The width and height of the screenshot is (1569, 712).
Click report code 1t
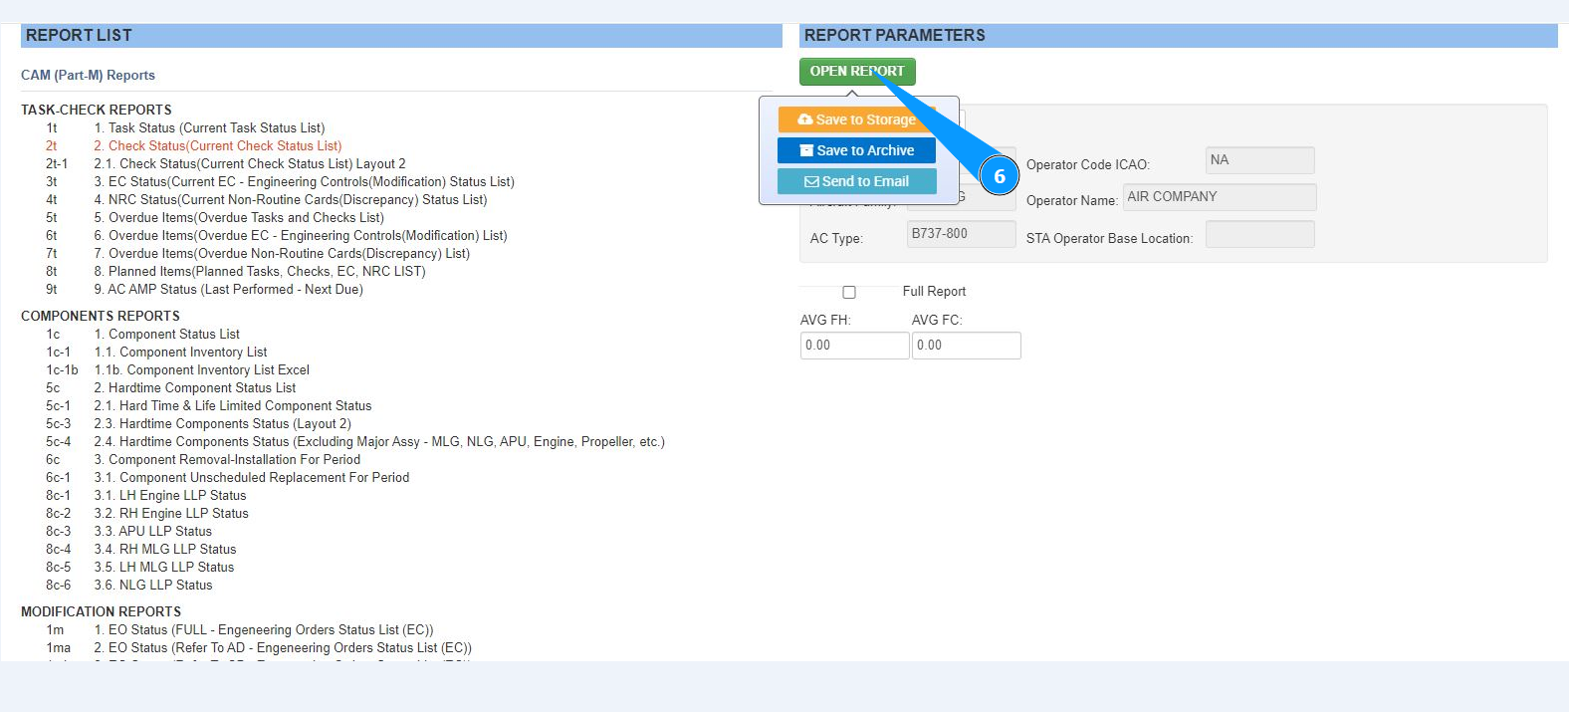(x=52, y=128)
